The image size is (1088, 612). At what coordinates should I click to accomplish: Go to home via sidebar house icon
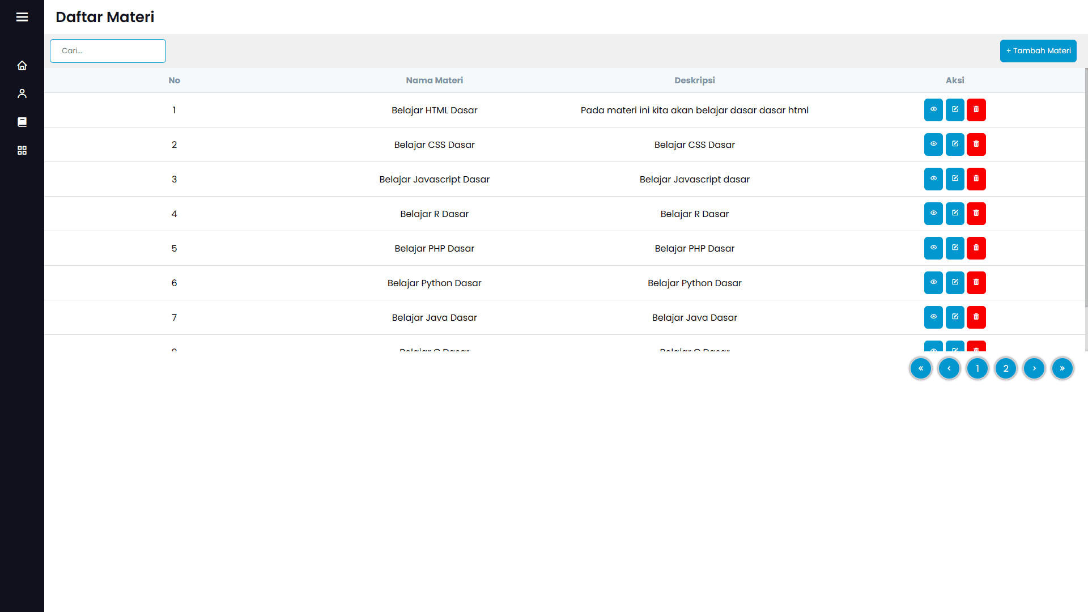click(x=22, y=66)
